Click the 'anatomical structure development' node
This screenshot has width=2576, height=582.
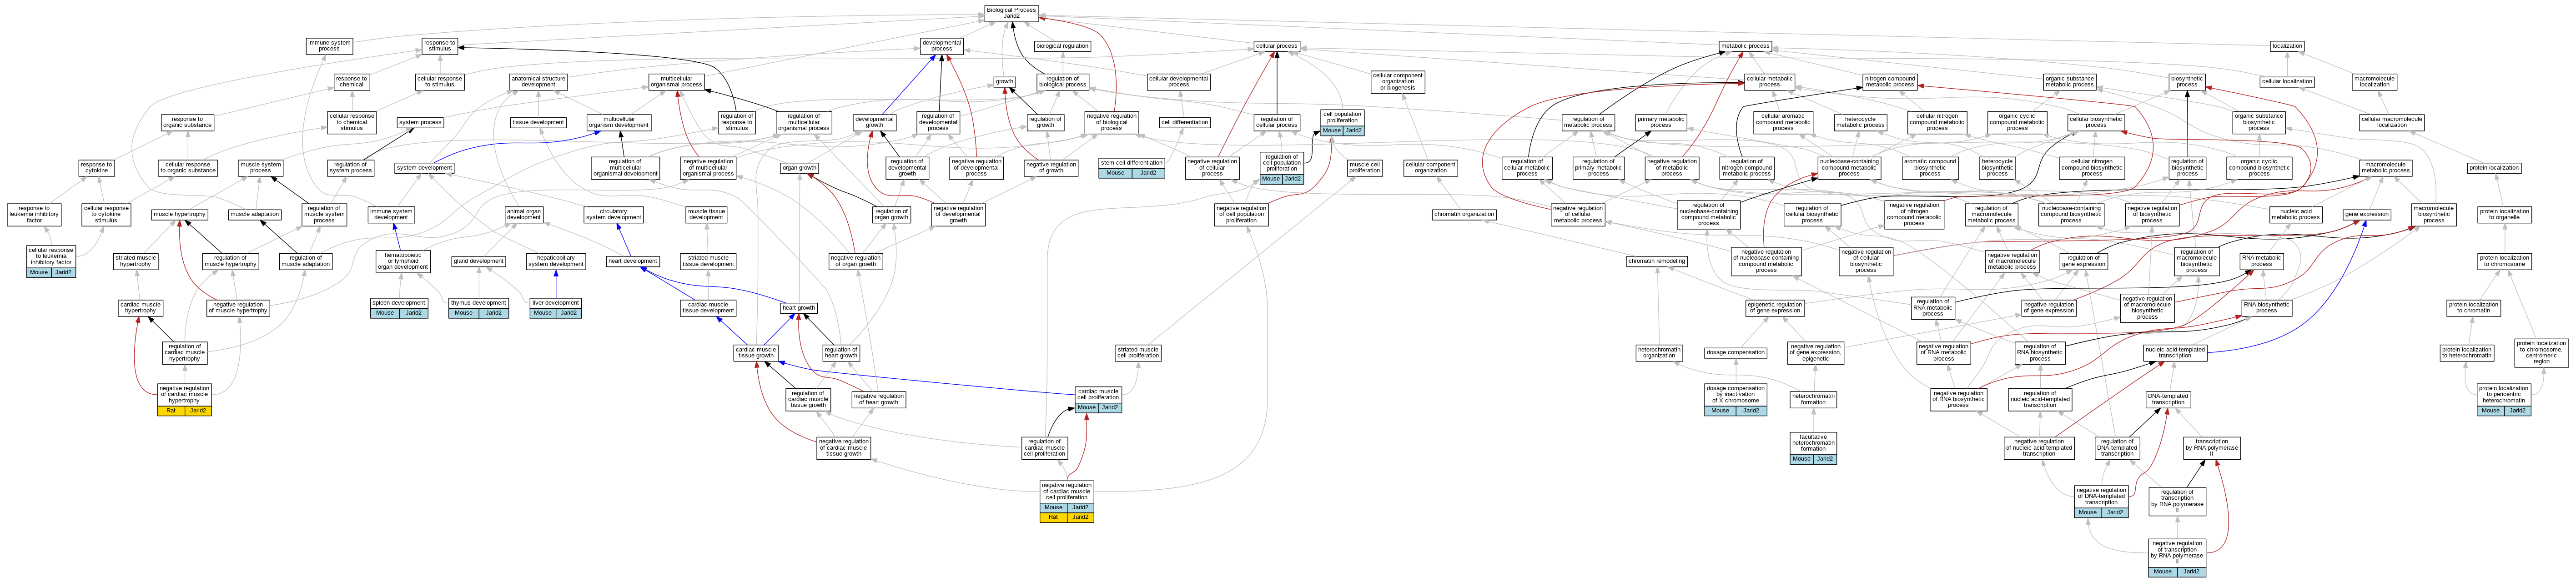pyautogui.click(x=538, y=82)
